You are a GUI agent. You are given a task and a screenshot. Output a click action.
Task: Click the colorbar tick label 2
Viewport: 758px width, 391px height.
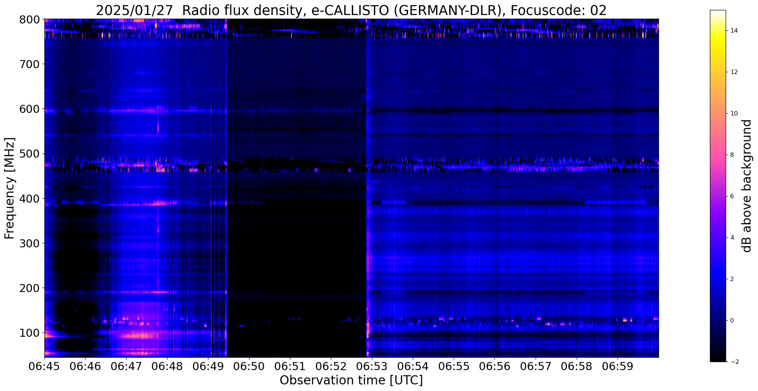click(732, 279)
